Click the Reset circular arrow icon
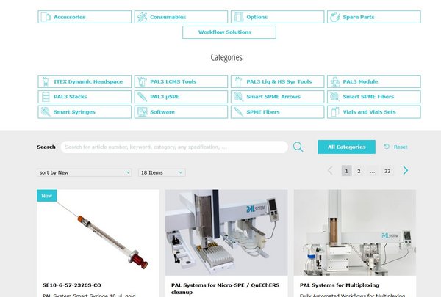This screenshot has height=297, width=441. [x=387, y=146]
